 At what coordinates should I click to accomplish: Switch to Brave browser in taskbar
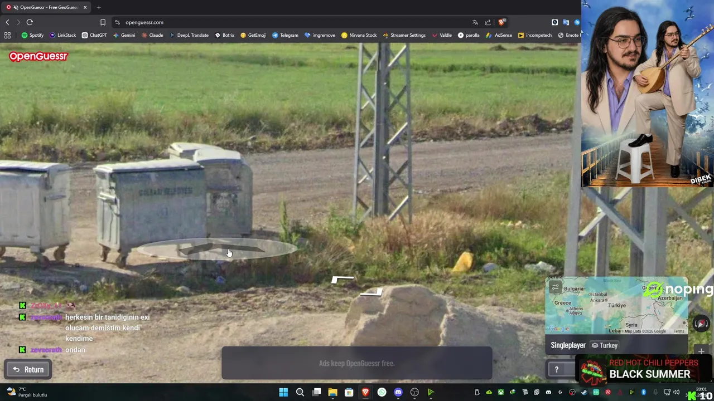pos(365,392)
